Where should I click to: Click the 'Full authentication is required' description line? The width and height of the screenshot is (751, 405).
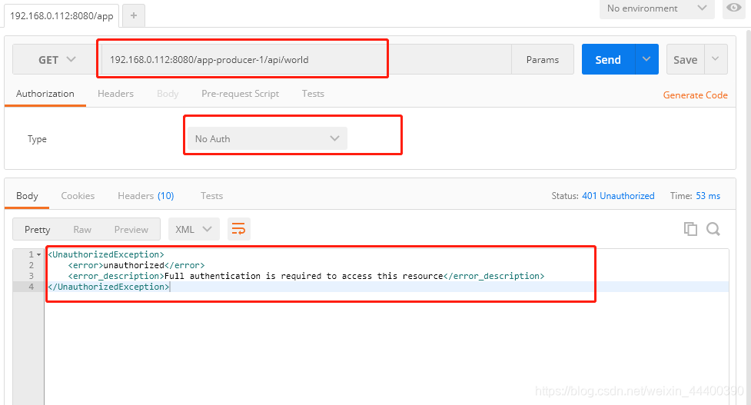(306, 276)
